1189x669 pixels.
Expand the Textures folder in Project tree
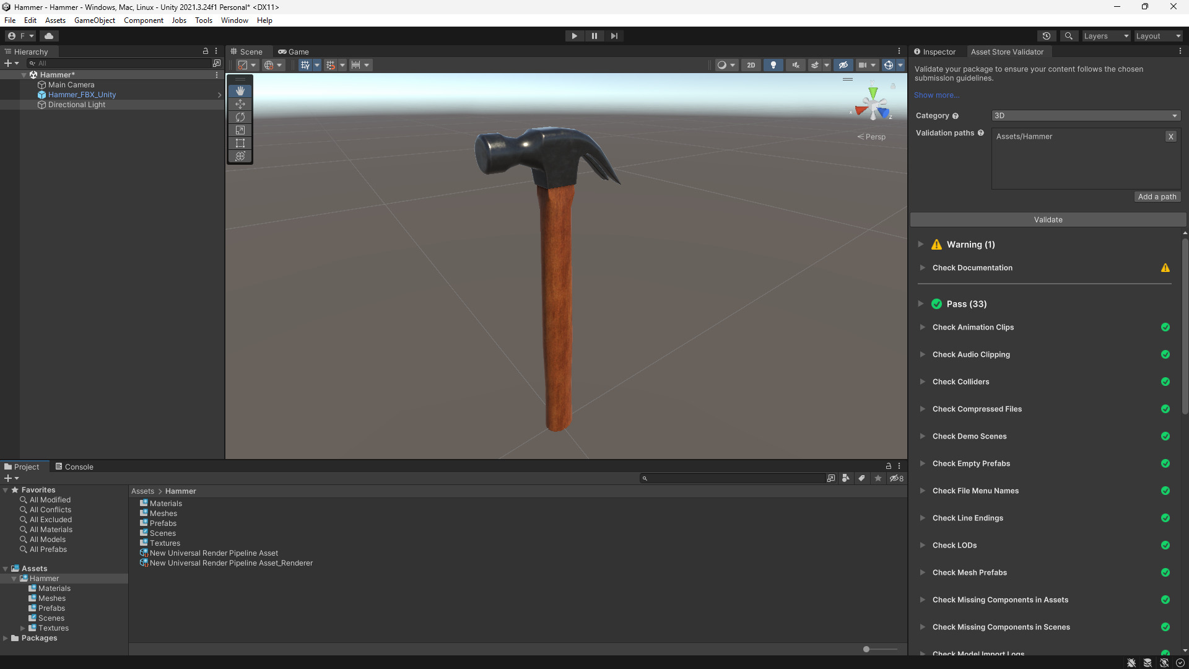coord(23,628)
